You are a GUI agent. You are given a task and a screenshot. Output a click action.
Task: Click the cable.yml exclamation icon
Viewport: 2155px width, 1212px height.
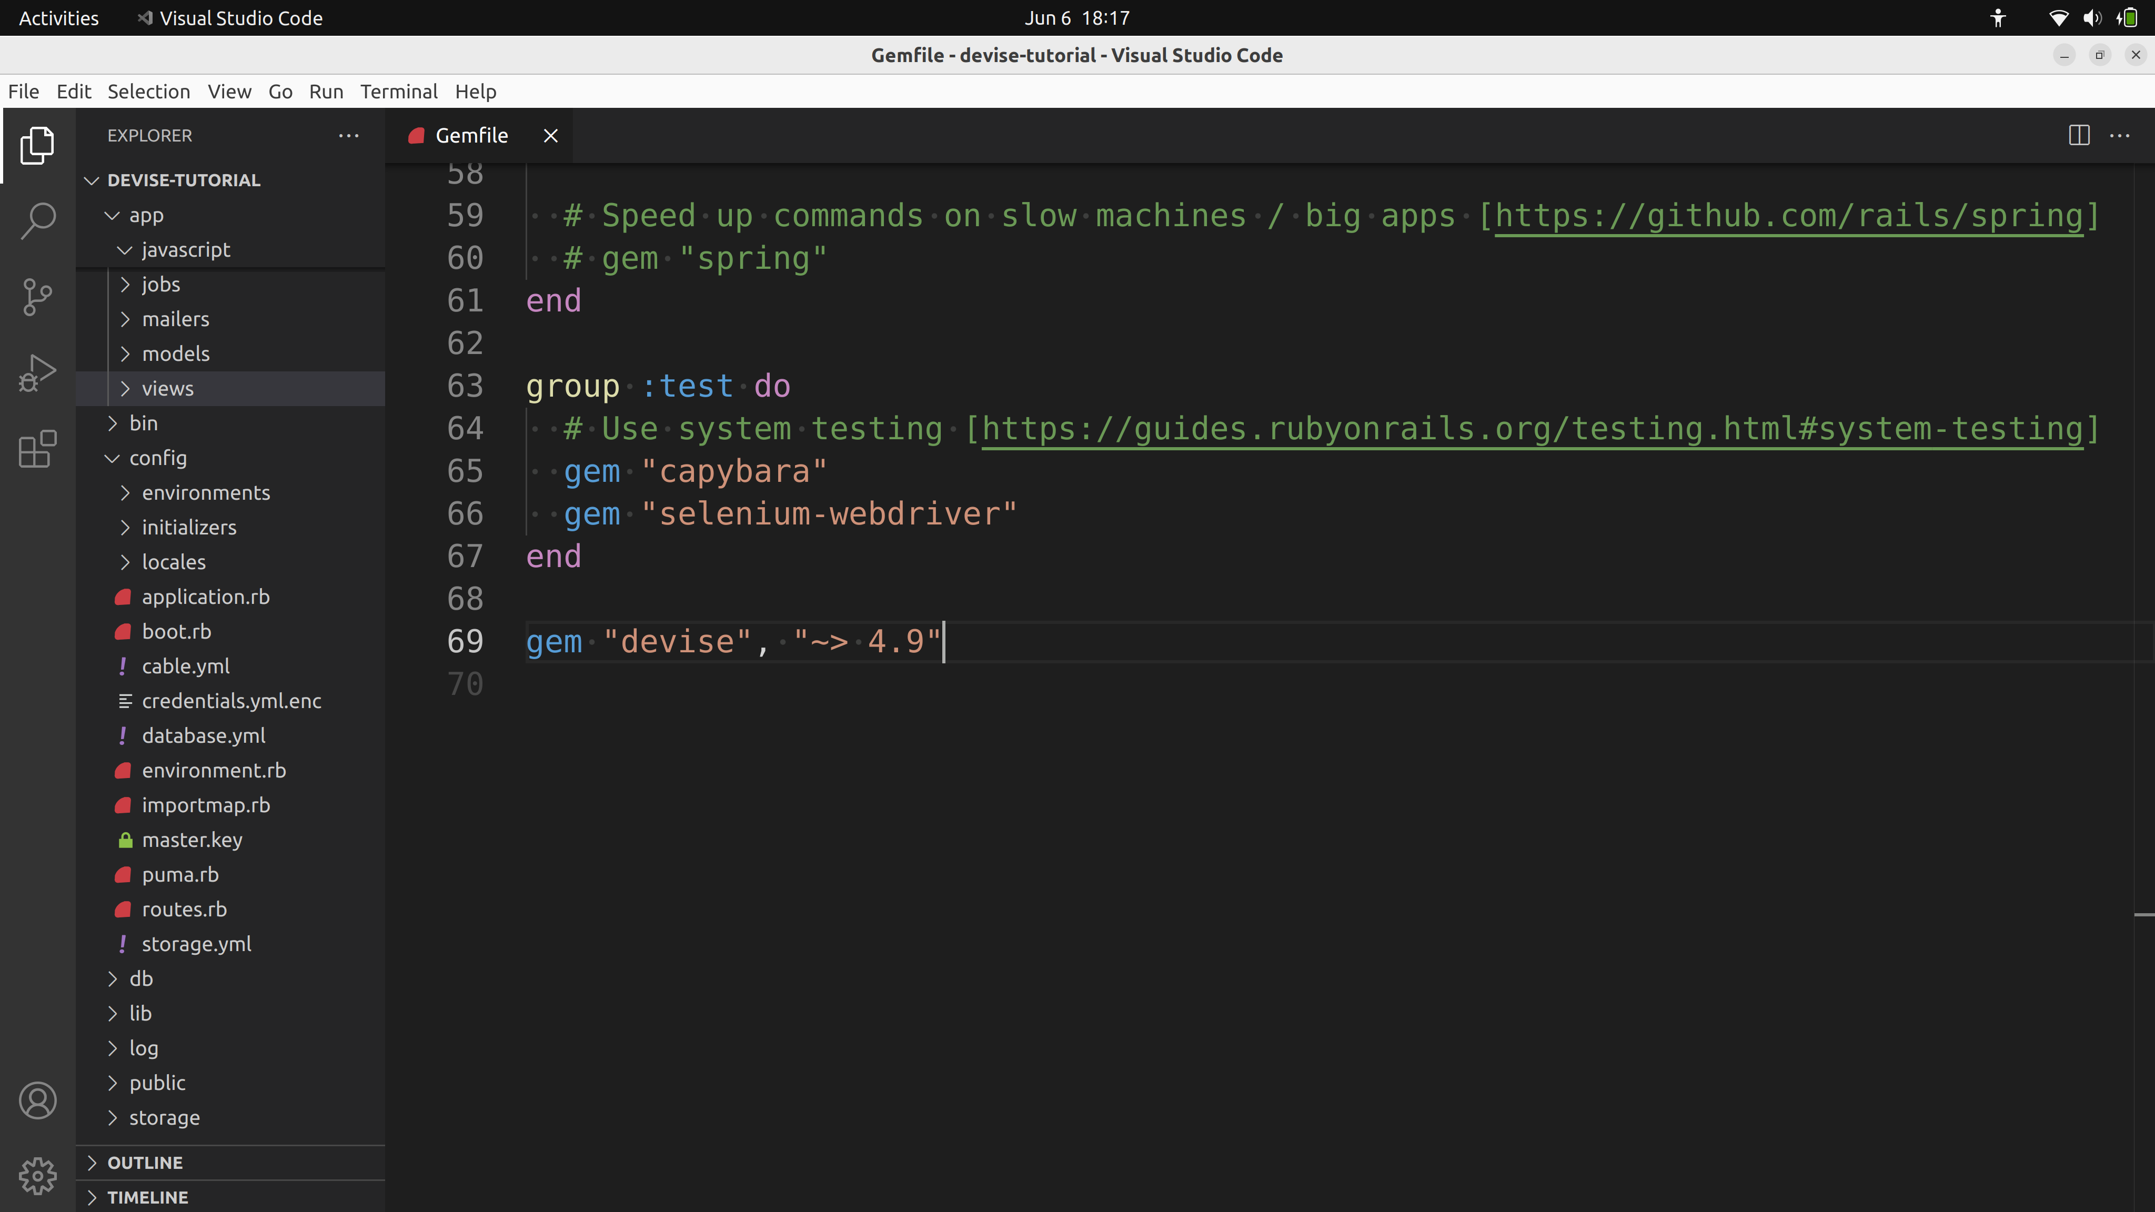tap(123, 666)
